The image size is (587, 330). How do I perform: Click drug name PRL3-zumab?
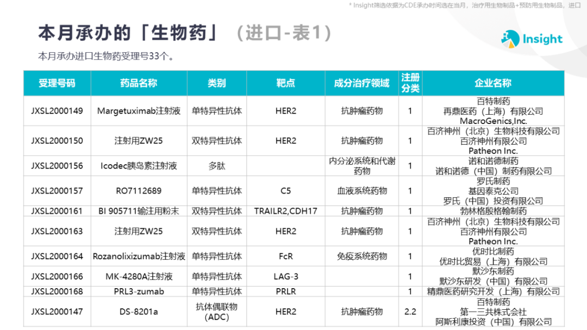tap(139, 292)
